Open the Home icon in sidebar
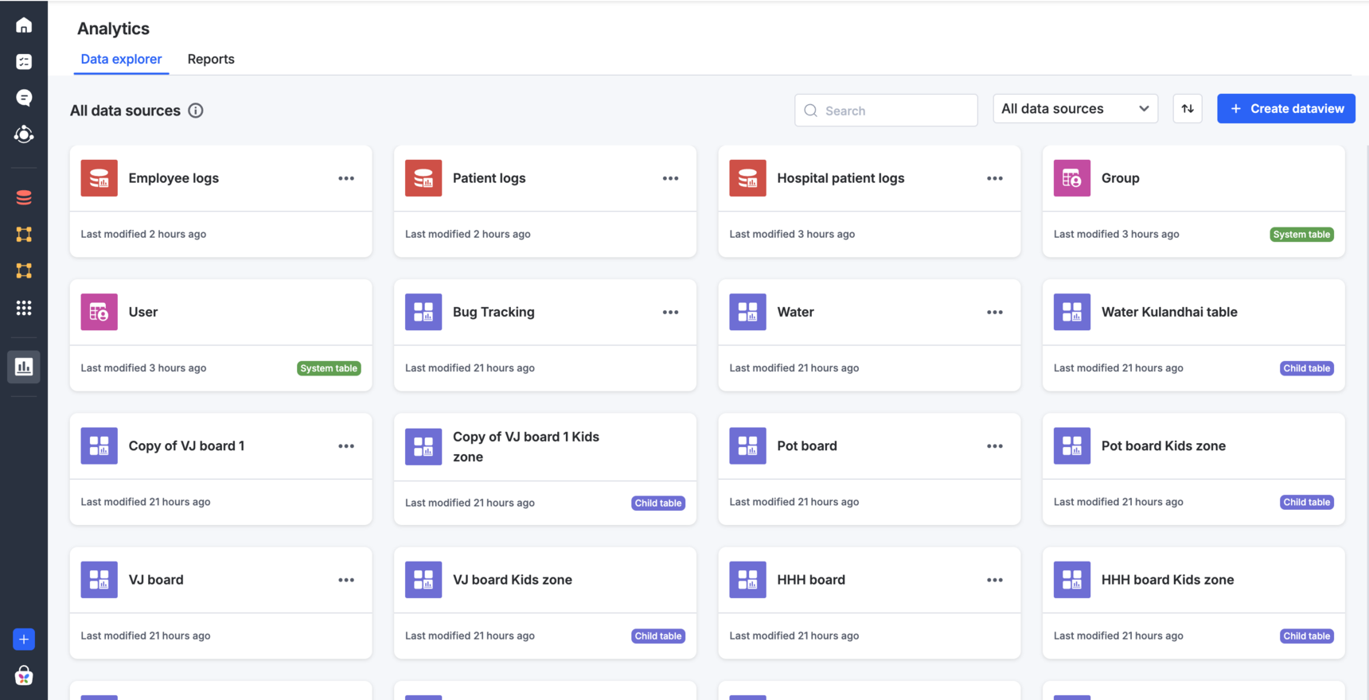The height and width of the screenshot is (700, 1369). (24, 25)
